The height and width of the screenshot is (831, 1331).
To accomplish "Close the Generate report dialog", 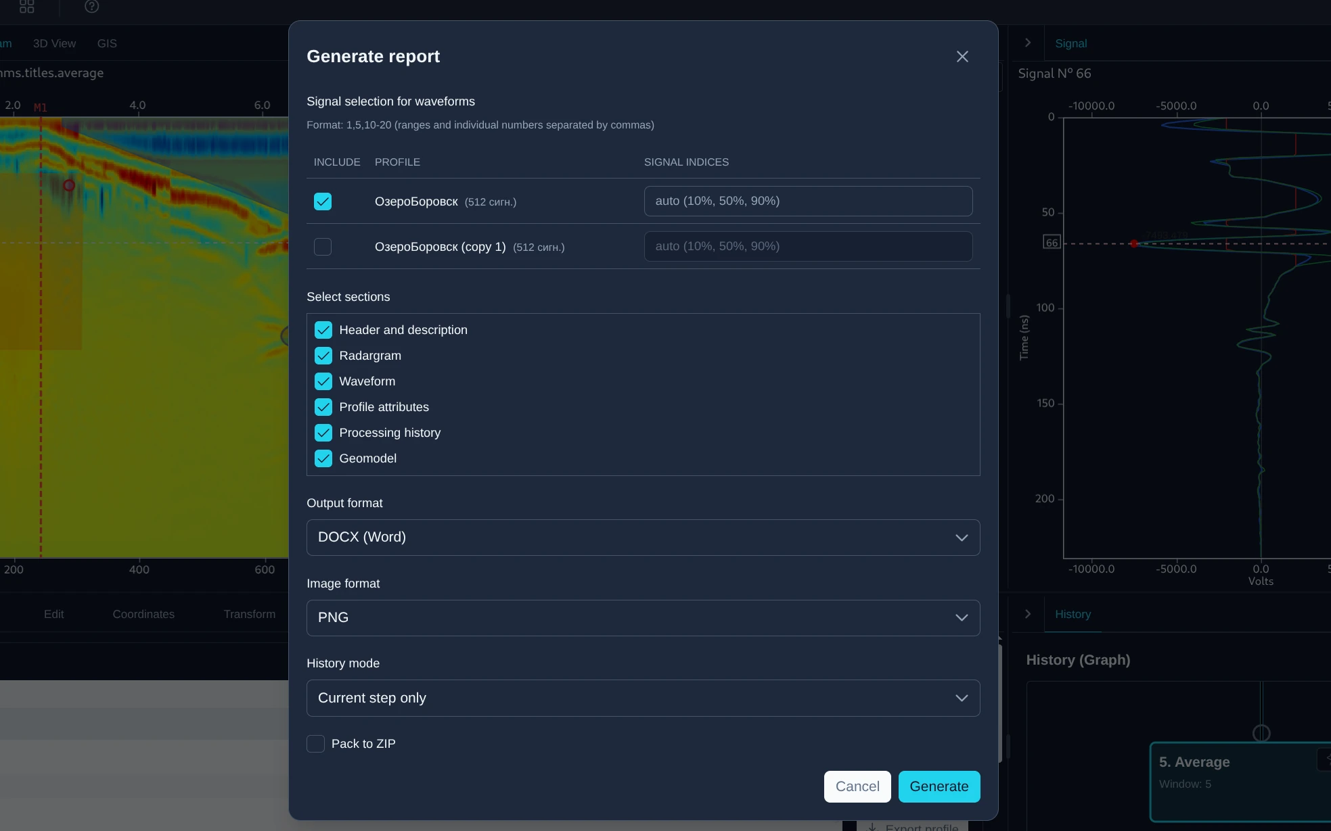I will pos(962,57).
